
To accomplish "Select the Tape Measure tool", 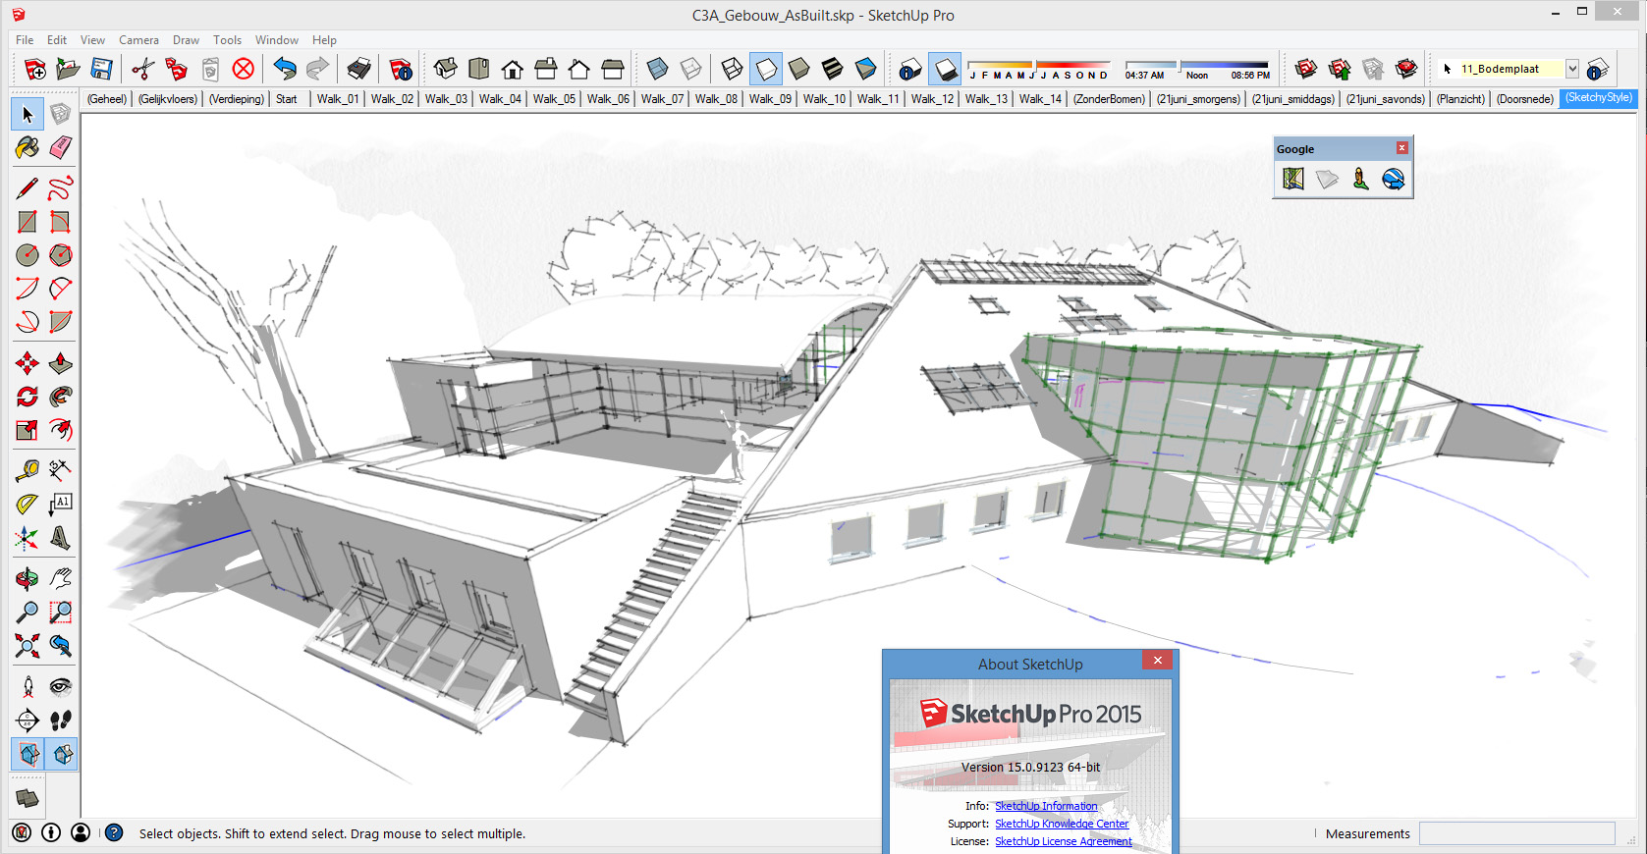I will coord(27,470).
